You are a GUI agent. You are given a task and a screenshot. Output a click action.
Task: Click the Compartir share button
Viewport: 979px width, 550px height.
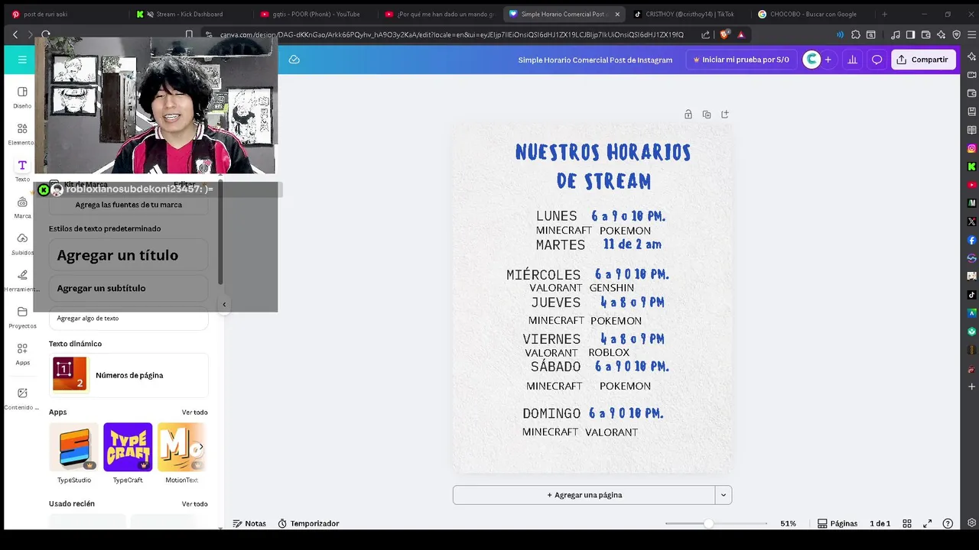(x=923, y=60)
